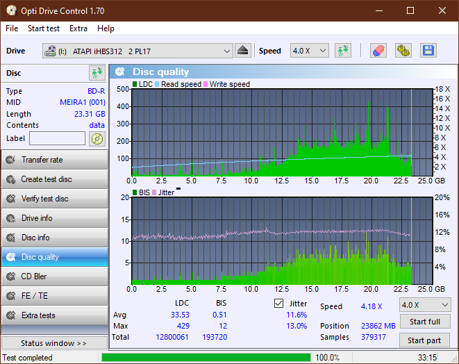Click the disc Type value BD-R
This screenshot has width=459, height=364.
coord(97,91)
